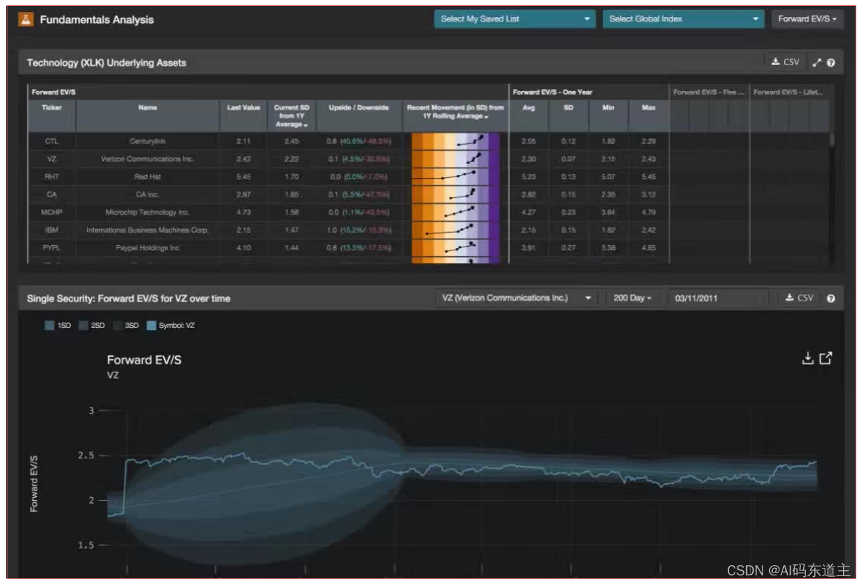Expand the Technology (XLK) panel to fullscreen
This screenshot has width=863, height=585.
tap(816, 63)
